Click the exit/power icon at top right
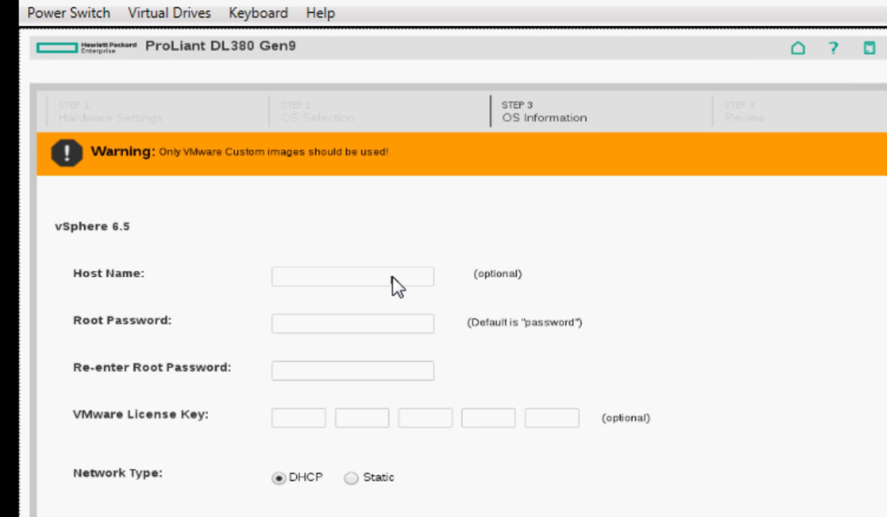 point(869,48)
